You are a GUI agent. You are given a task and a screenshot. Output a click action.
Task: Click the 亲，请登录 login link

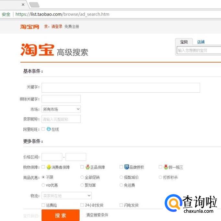click(x=53, y=27)
